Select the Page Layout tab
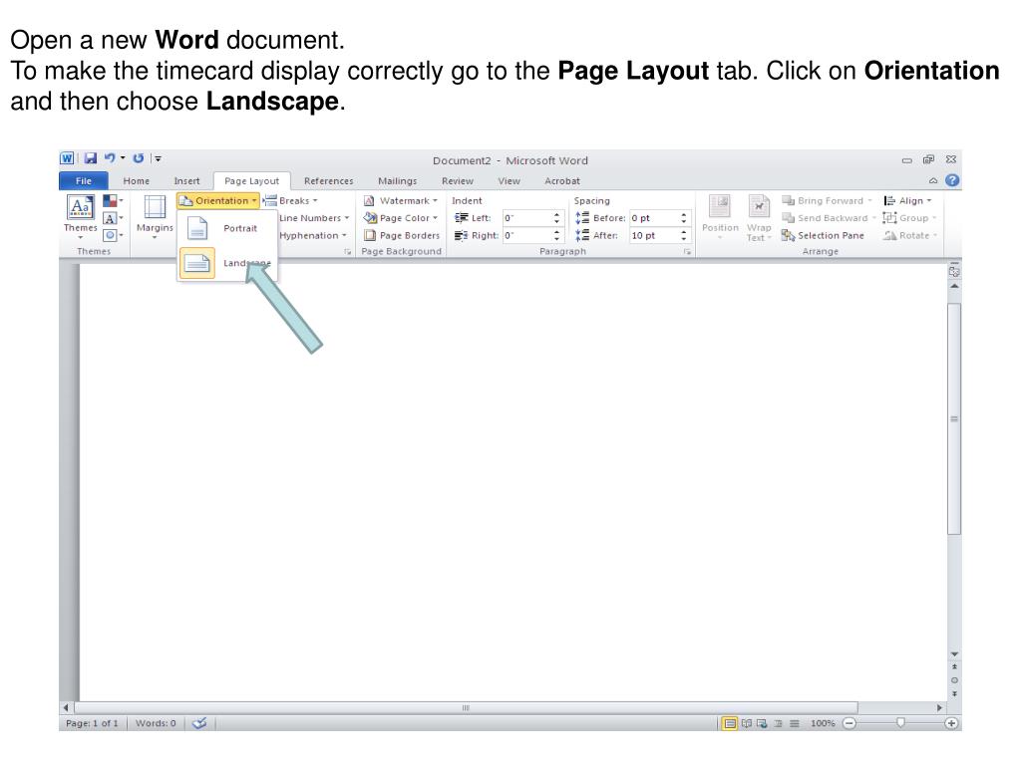Image resolution: width=1021 pixels, height=765 pixels. (252, 181)
